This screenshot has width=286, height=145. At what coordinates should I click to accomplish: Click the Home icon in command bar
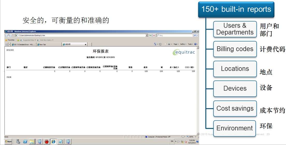click(x=155, y=44)
